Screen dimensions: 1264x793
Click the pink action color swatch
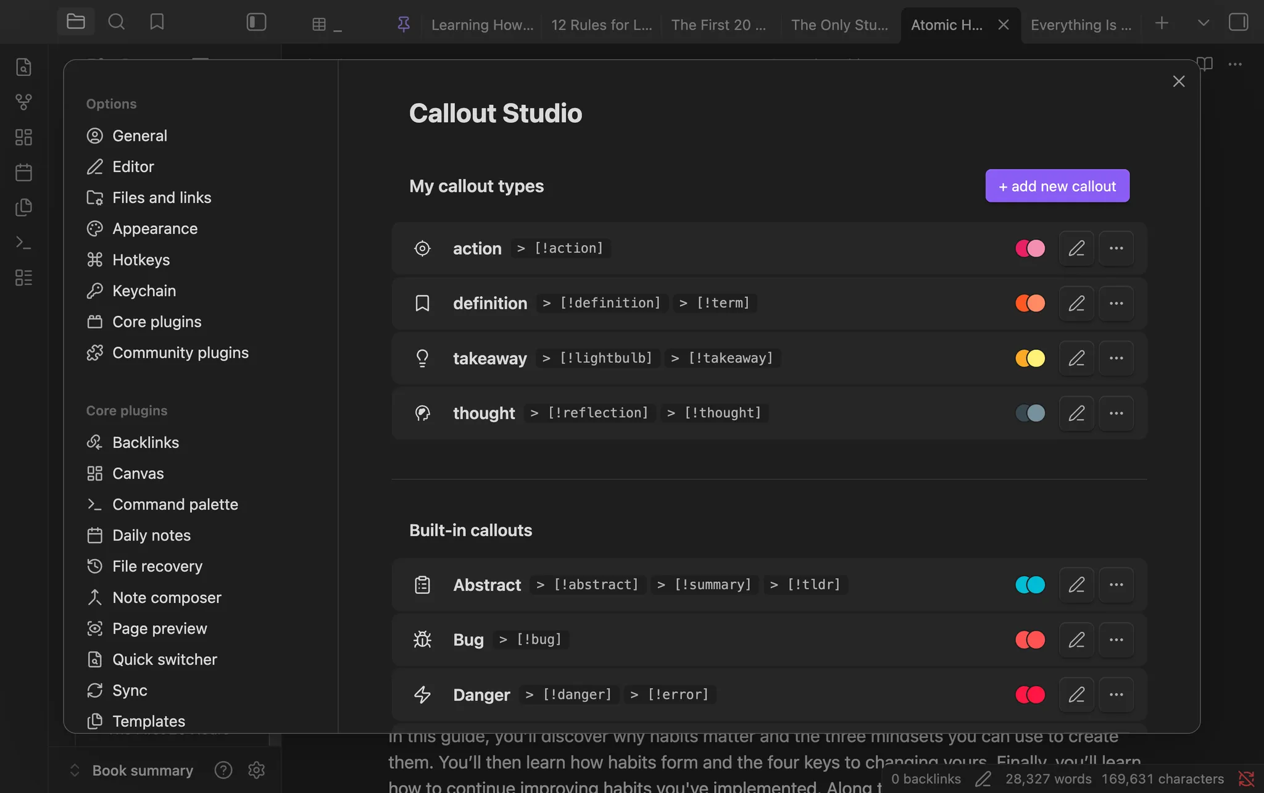point(1030,248)
